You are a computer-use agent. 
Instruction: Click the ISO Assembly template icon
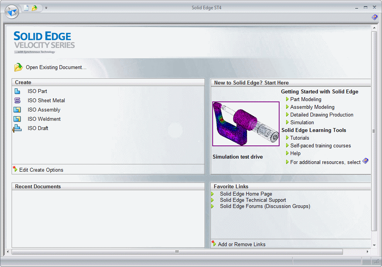click(17, 110)
